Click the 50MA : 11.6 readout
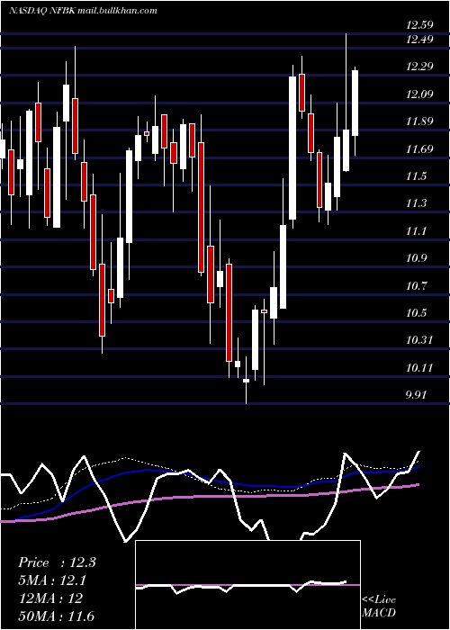Viewport: 450px width, 630px height. [57, 616]
